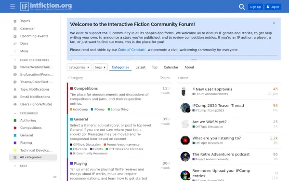Open the search magnifier icon
Image resolution: width=289 pixels, height=181 pixels.
click(242, 7)
